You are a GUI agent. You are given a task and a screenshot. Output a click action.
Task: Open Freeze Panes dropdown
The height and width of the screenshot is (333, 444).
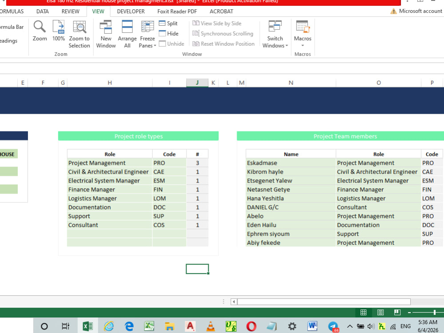[147, 42]
